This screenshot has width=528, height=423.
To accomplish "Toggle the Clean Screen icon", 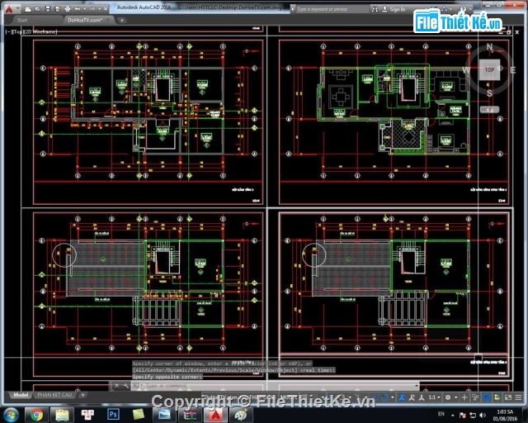I will [508, 397].
